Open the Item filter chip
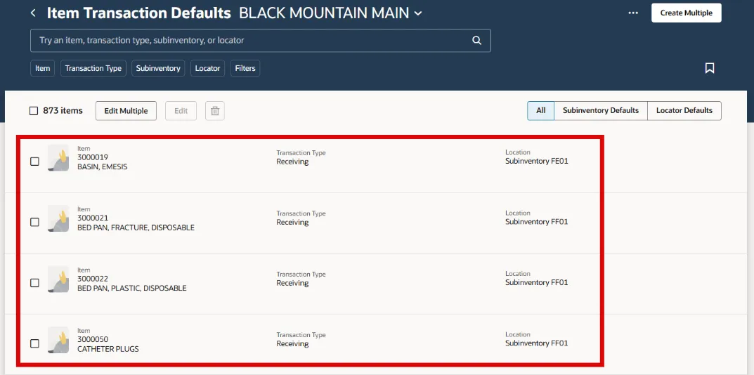 (42, 68)
